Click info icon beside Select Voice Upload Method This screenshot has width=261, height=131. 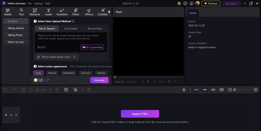pos(73,21)
